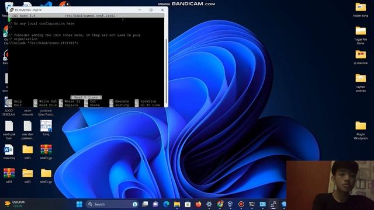
Task: Open the USD/EUR widget on the taskbar
Action: point(15,204)
